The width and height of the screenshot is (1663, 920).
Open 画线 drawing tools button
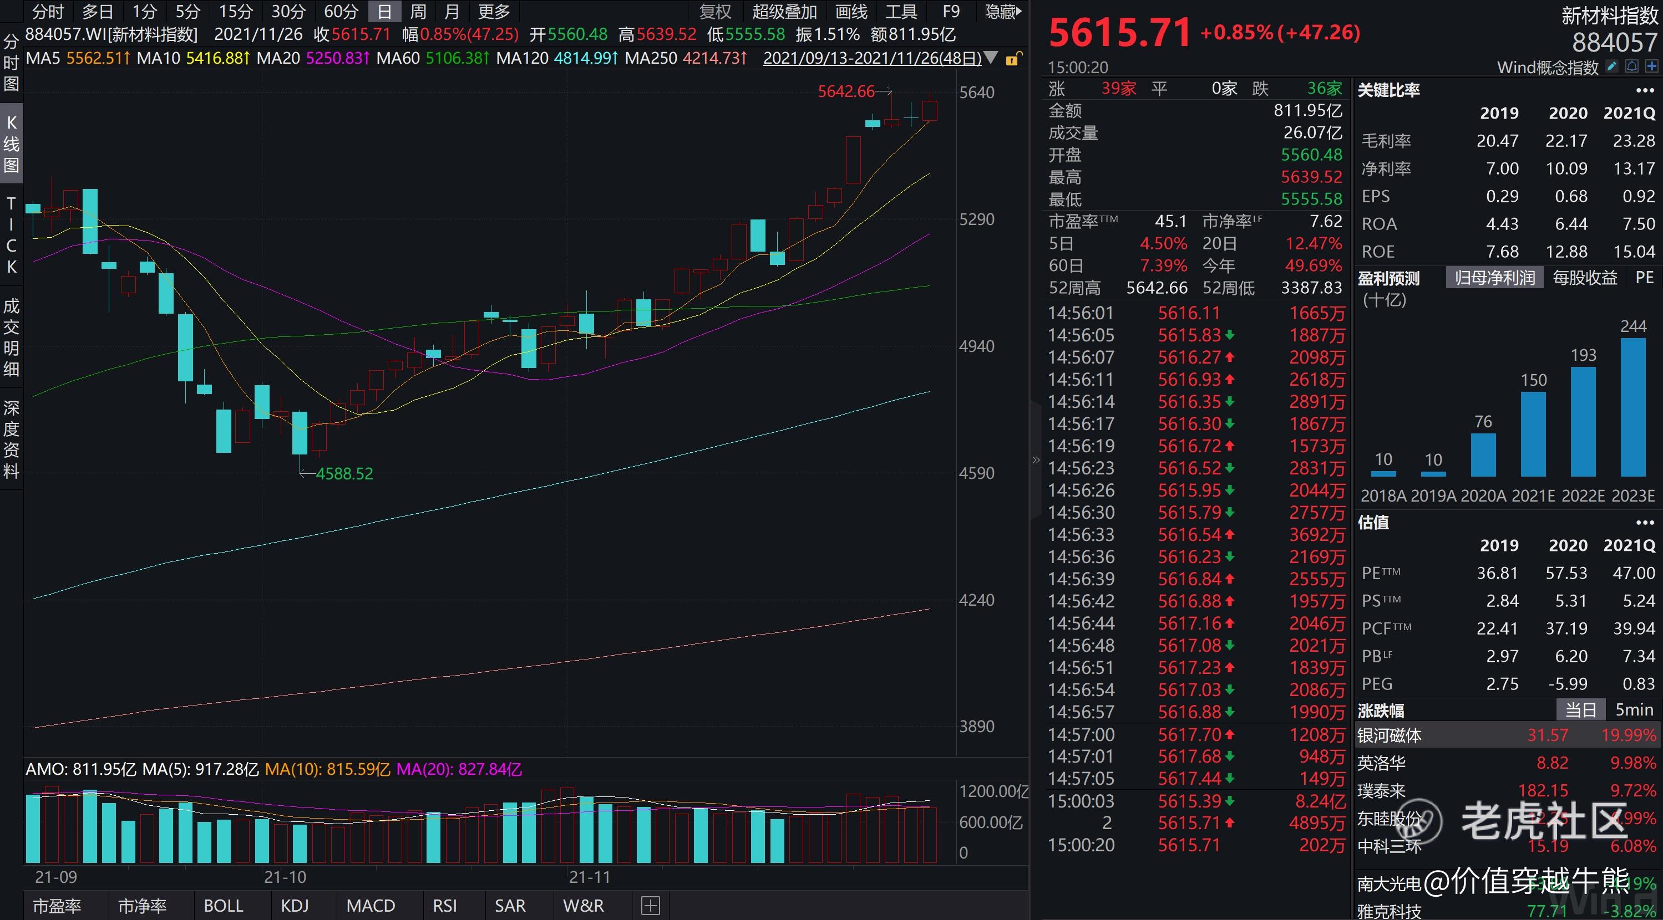851,12
